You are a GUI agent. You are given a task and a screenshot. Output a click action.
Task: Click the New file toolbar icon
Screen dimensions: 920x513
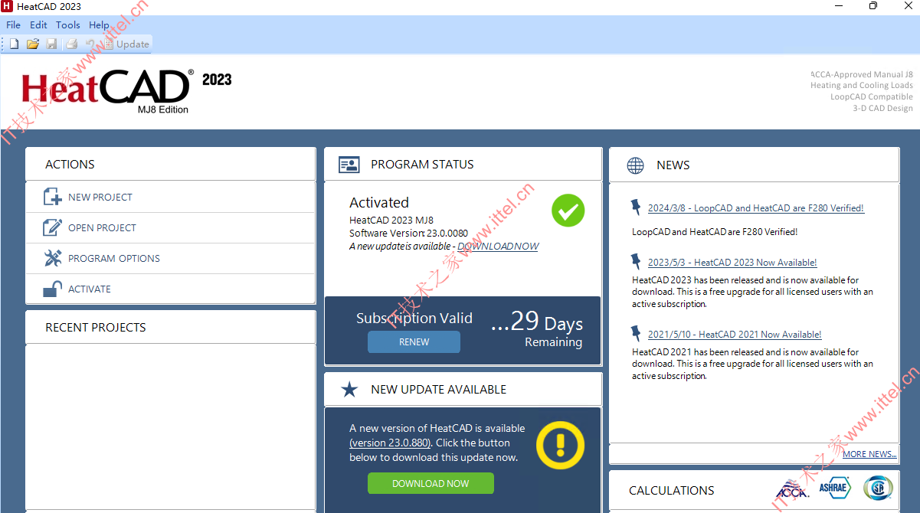point(14,44)
